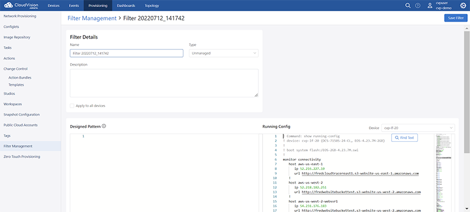
Task: Open the help question mark icon
Action: pos(418,5)
